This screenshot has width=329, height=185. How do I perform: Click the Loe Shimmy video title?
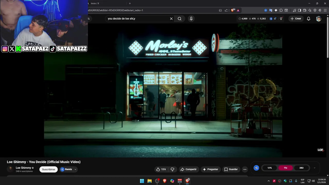click(x=44, y=162)
